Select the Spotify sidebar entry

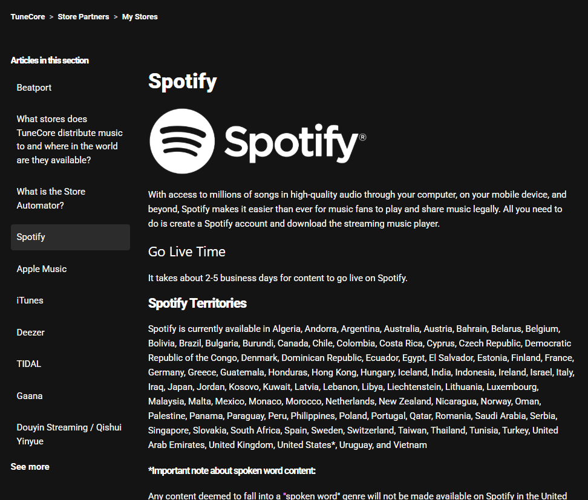(x=31, y=236)
